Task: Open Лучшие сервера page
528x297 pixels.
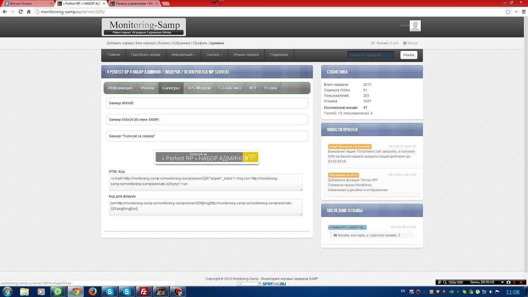Action: tap(246, 55)
